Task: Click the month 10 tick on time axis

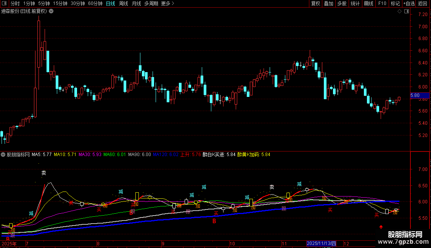Action: click(232, 243)
